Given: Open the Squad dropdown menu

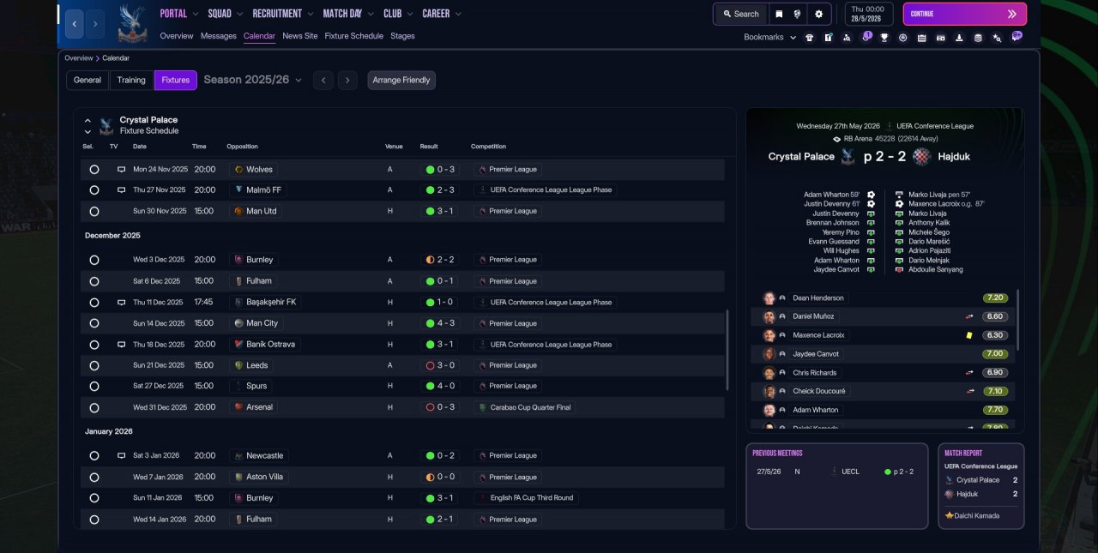Looking at the screenshot, I should click(225, 14).
